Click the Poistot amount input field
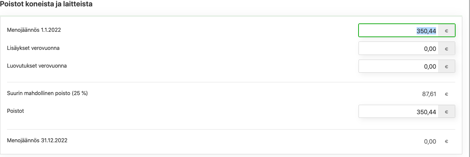This screenshot has width=470, height=157. click(x=398, y=111)
